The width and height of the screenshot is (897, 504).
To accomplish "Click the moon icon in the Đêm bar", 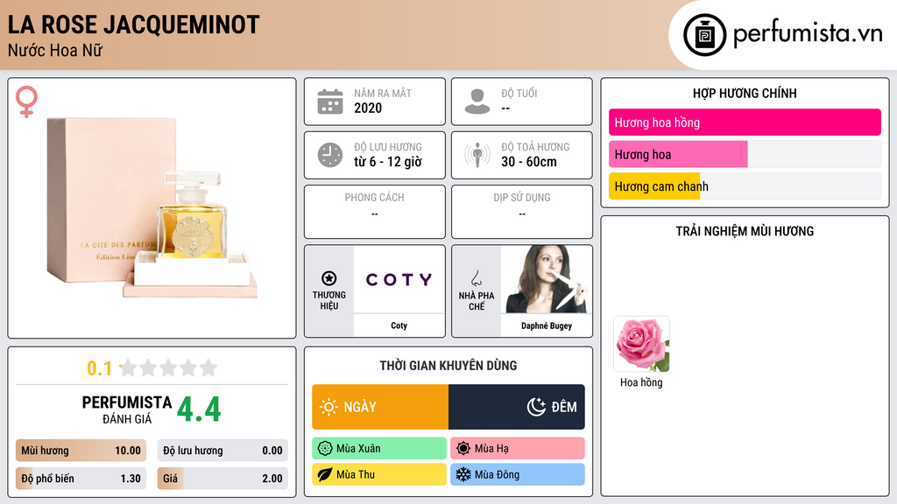I will tap(536, 407).
